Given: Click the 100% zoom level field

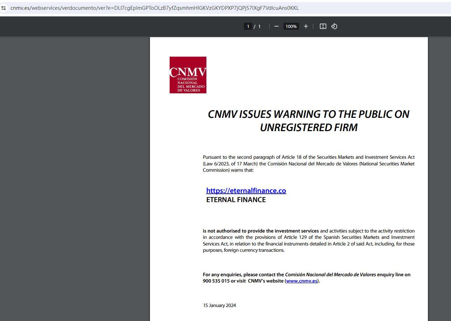Looking at the screenshot, I should click(291, 27).
